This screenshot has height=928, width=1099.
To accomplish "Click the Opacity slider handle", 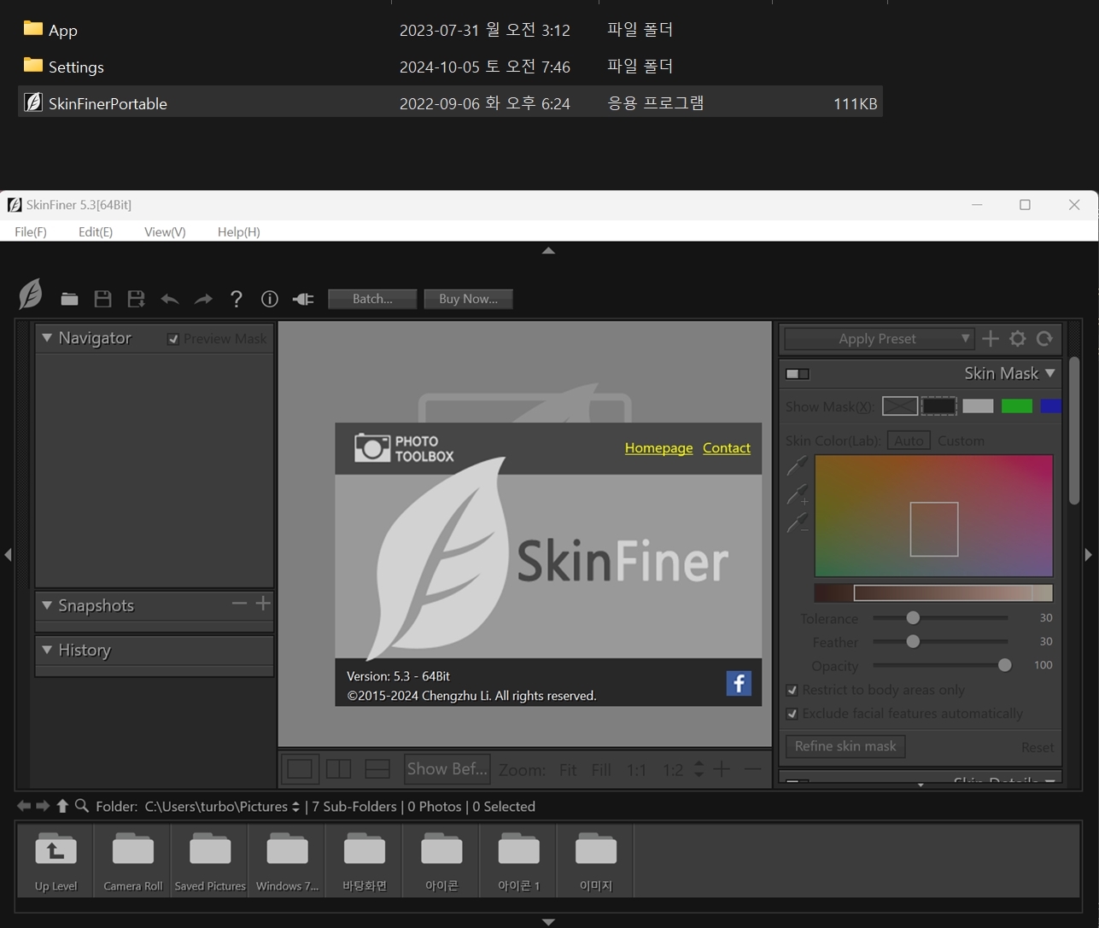I will tap(1004, 665).
